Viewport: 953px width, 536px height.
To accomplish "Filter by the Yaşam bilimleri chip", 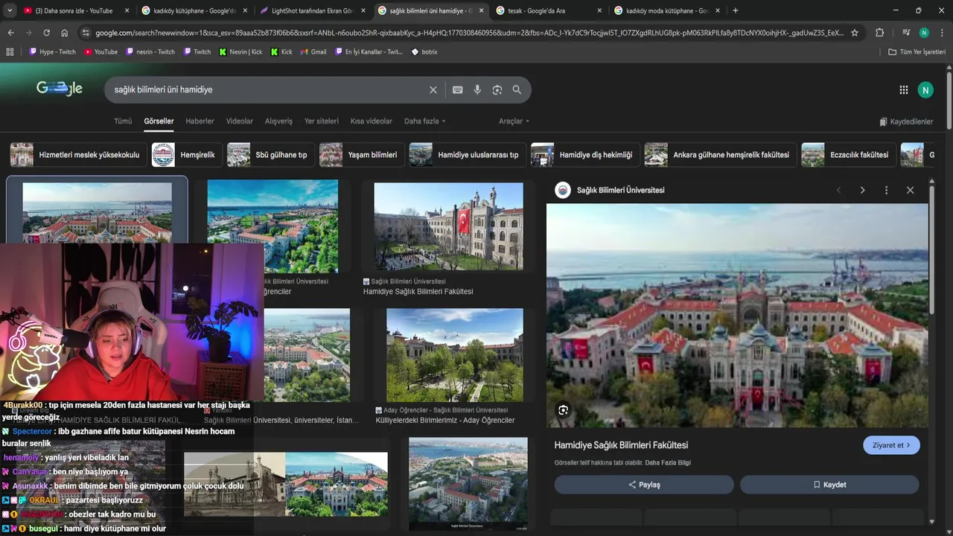I will point(361,155).
